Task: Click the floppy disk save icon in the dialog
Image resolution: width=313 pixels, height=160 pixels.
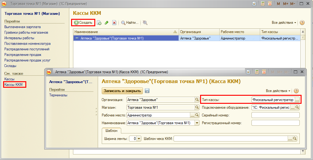Action: (147, 91)
